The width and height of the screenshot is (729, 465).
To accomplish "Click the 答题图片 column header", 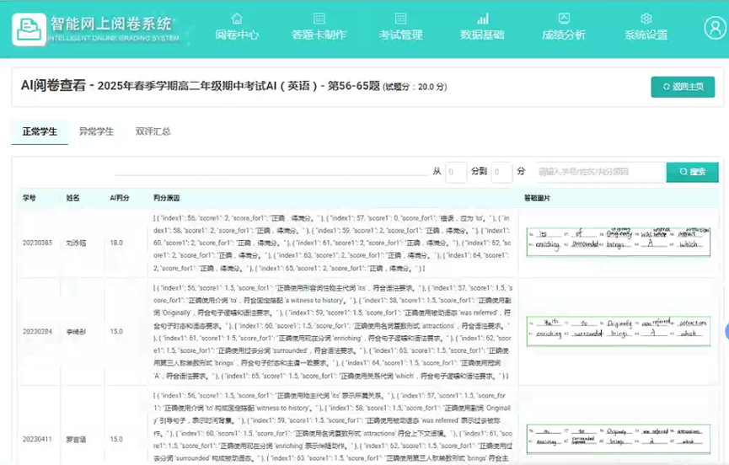I will [537, 198].
